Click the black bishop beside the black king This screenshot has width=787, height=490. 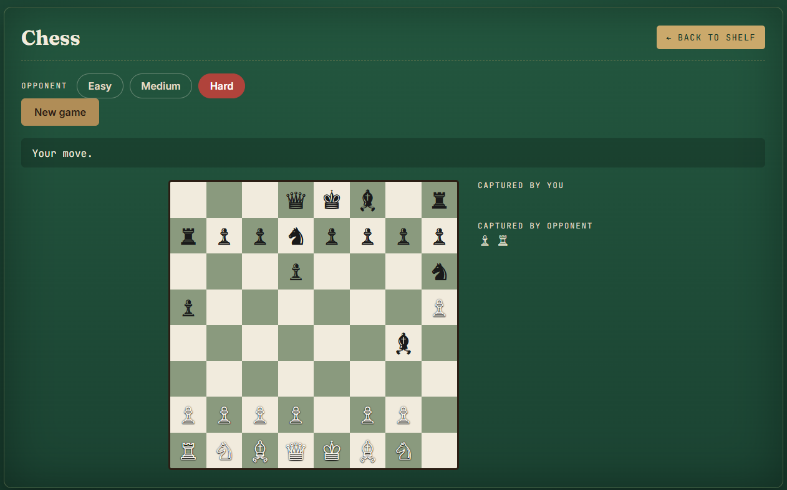point(368,200)
